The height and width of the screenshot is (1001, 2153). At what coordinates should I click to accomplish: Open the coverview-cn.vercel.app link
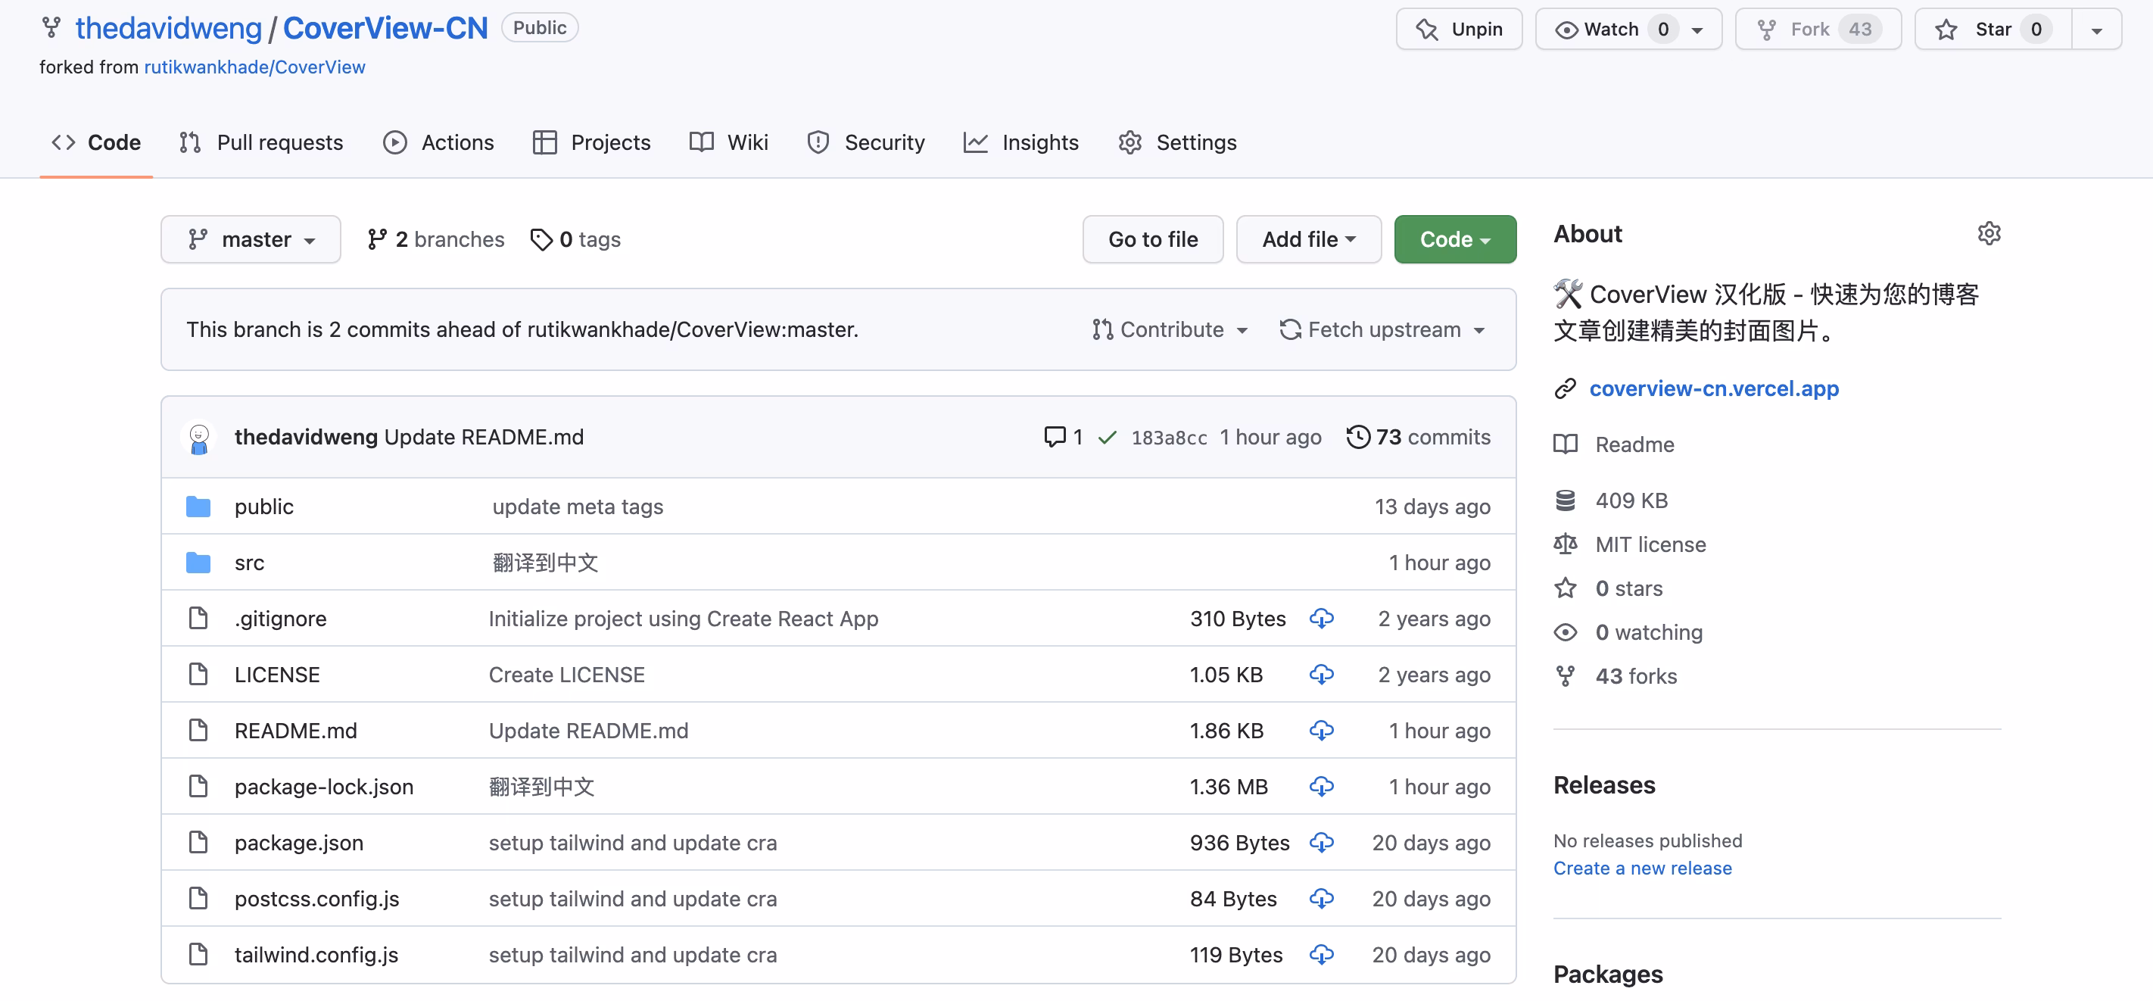tap(1713, 388)
